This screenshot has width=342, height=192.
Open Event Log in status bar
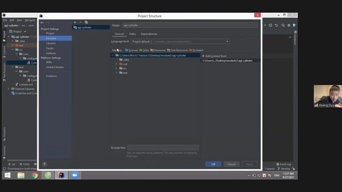pos(284,164)
